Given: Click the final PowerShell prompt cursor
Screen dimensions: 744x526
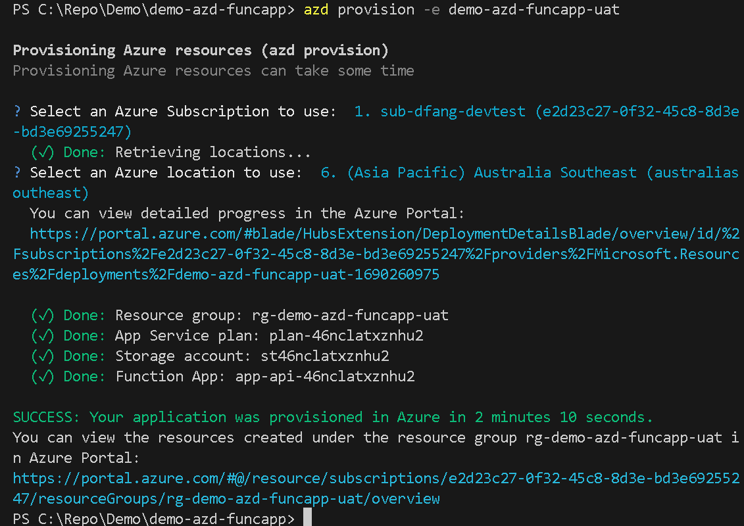Looking at the screenshot, I should click(x=307, y=517).
